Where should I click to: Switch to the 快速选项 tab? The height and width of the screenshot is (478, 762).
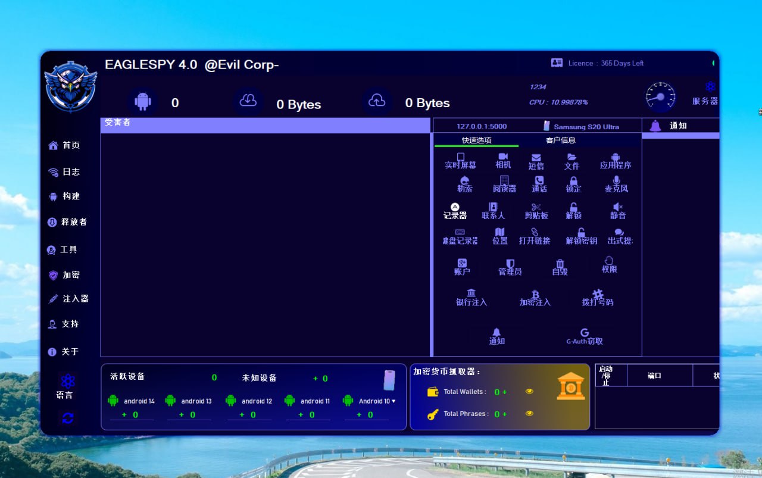click(x=476, y=140)
